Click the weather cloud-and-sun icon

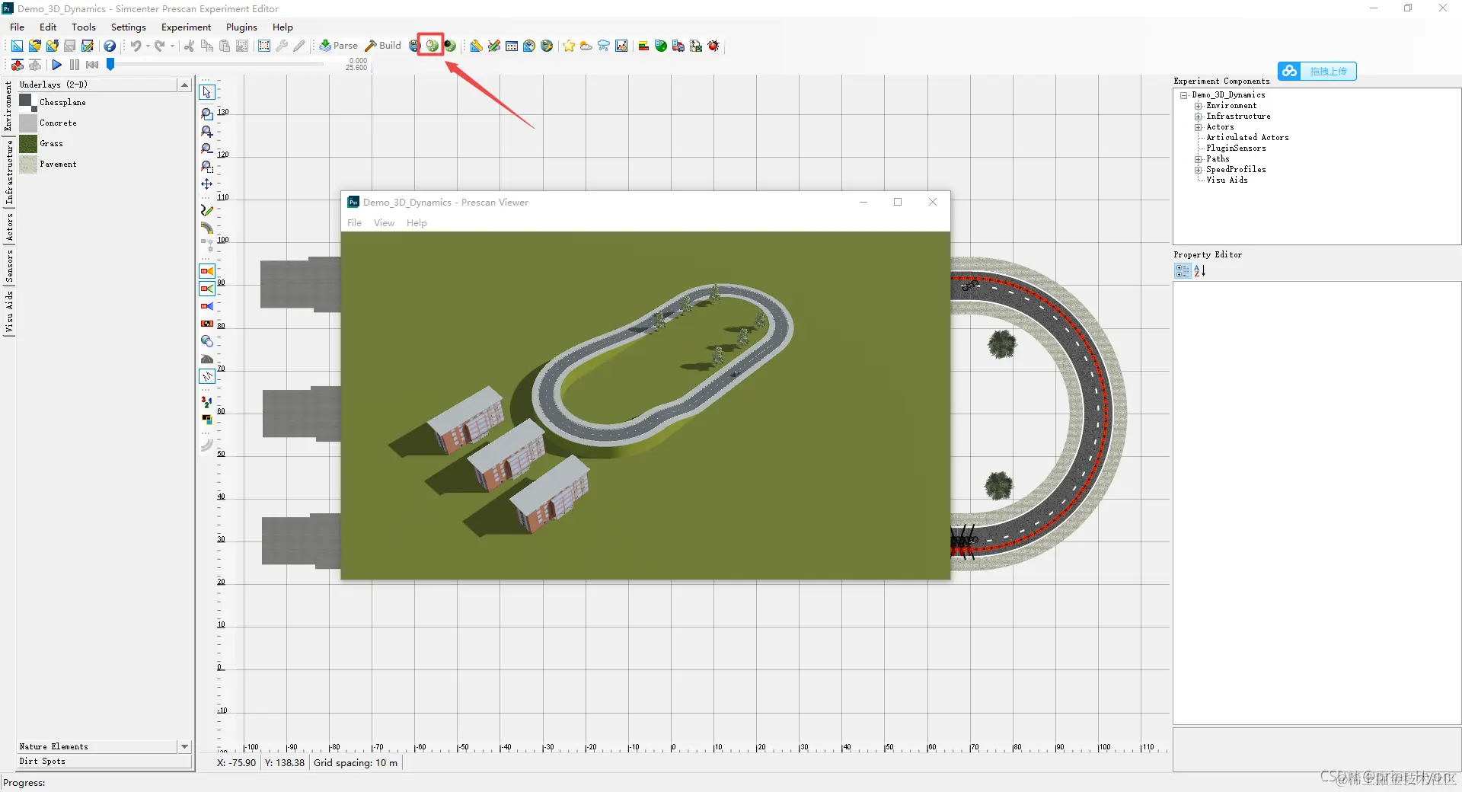[x=586, y=46]
